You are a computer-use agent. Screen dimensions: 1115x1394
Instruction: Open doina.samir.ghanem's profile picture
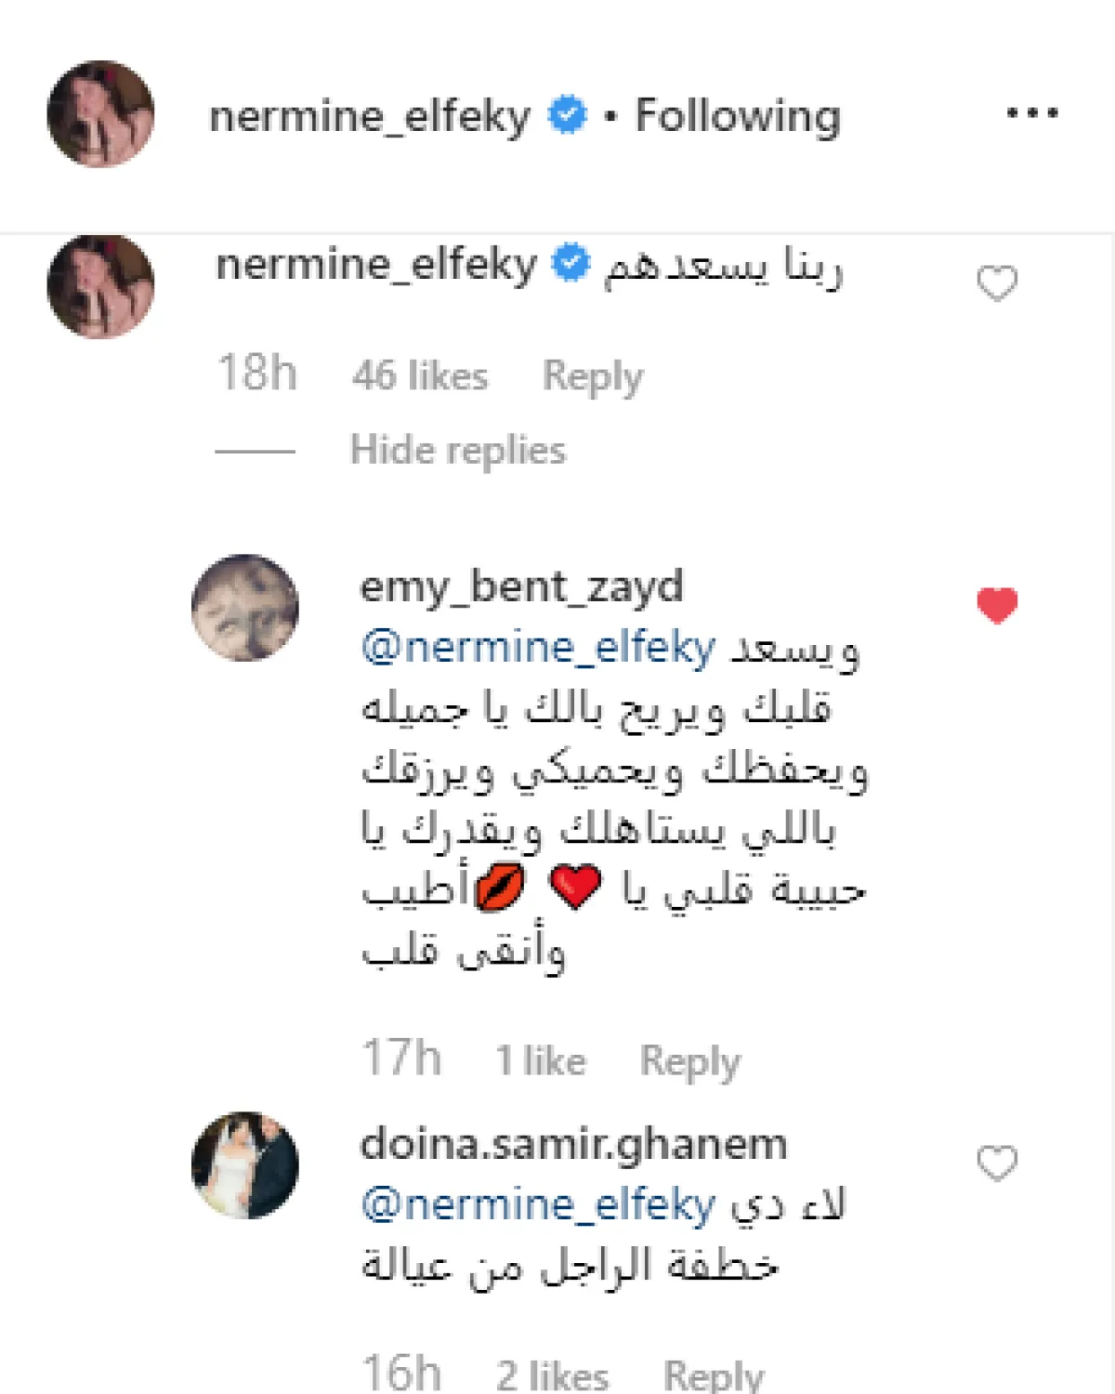[244, 1165]
